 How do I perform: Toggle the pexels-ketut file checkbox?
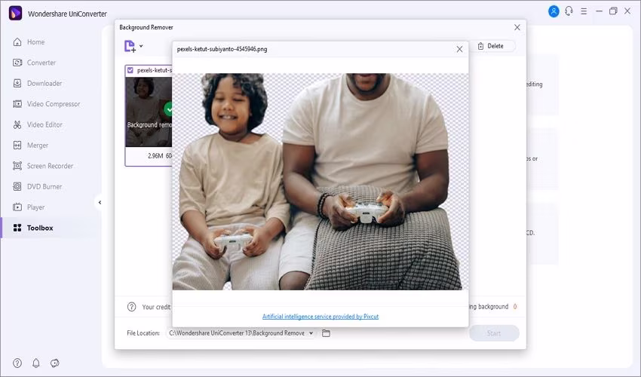click(x=130, y=70)
